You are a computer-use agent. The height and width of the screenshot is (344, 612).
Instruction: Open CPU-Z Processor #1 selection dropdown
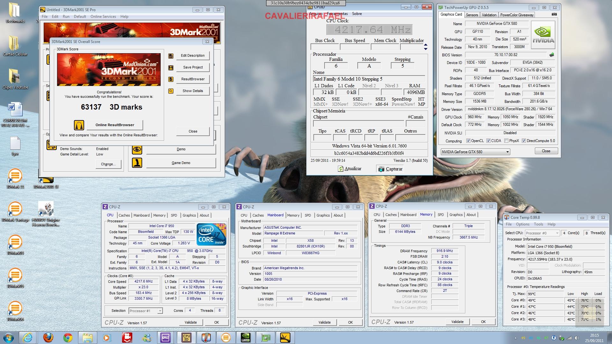tap(146, 311)
